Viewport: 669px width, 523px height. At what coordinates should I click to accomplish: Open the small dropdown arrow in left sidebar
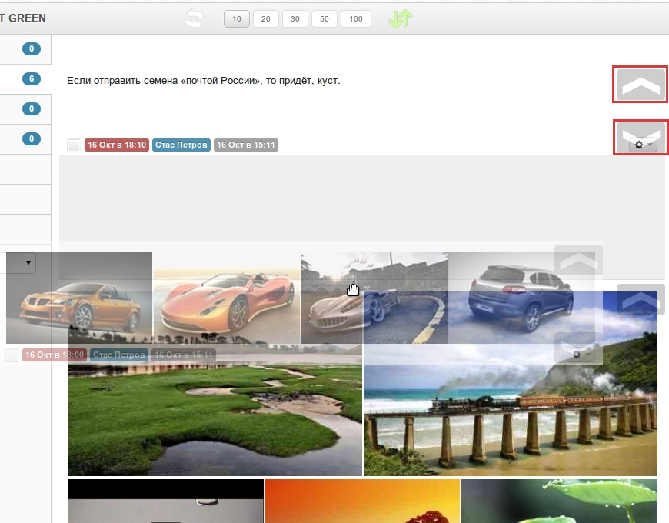(29, 263)
